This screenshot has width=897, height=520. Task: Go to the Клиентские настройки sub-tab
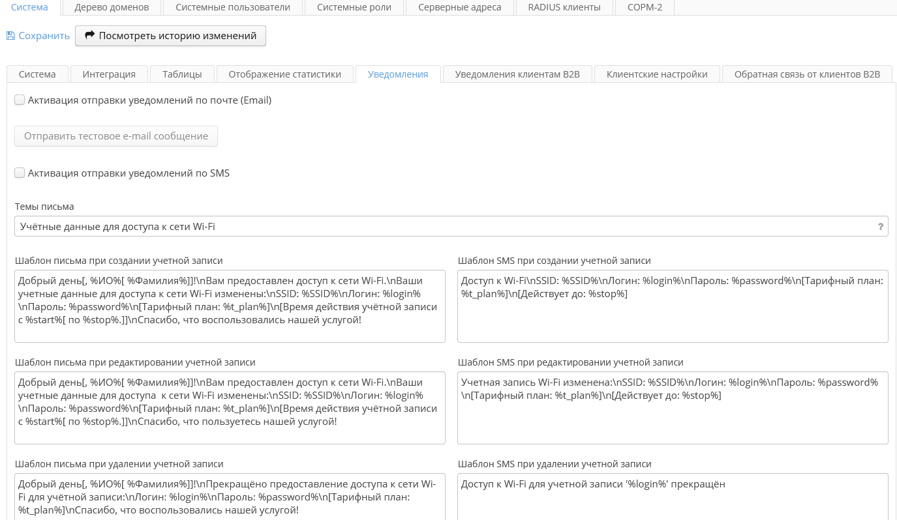click(657, 74)
